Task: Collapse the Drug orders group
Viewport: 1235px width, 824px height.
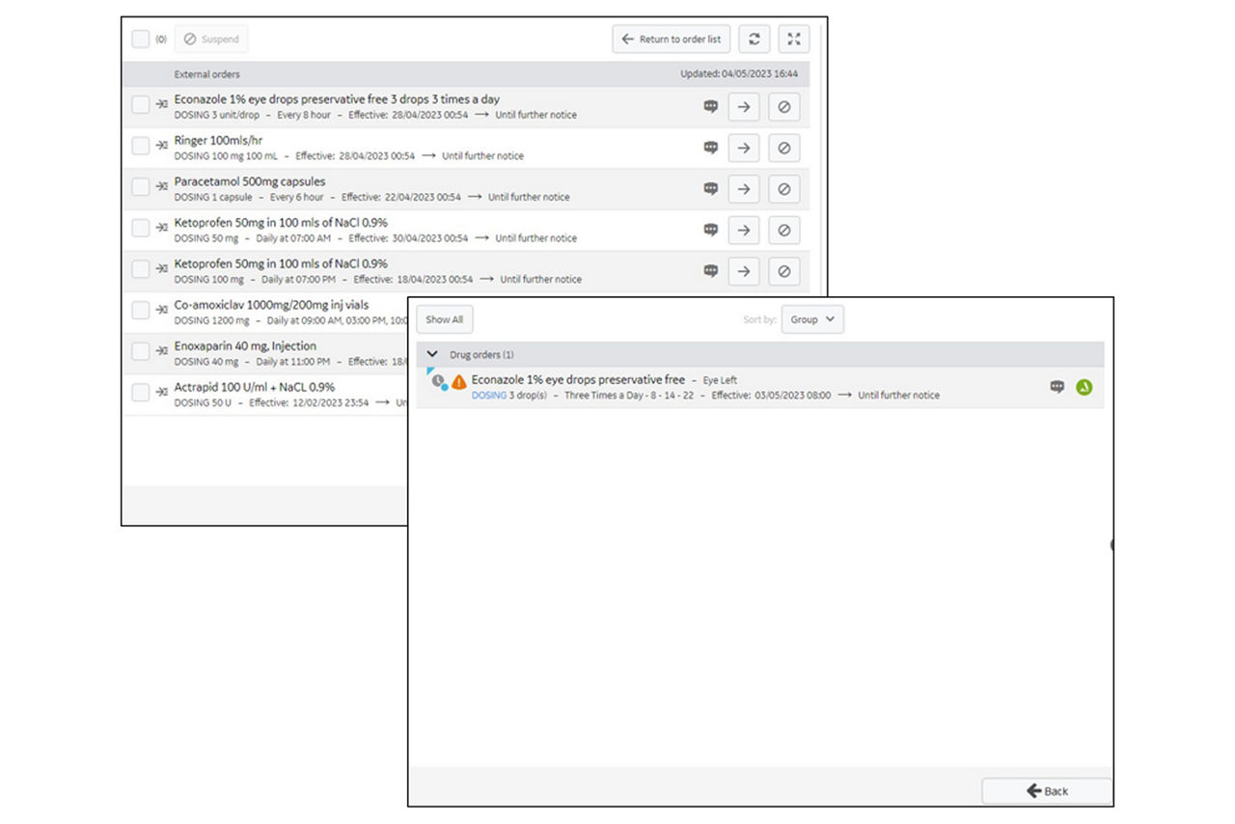Action: (432, 355)
